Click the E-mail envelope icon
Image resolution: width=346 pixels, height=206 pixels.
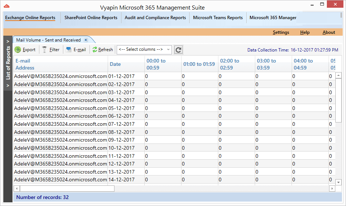(x=68, y=50)
